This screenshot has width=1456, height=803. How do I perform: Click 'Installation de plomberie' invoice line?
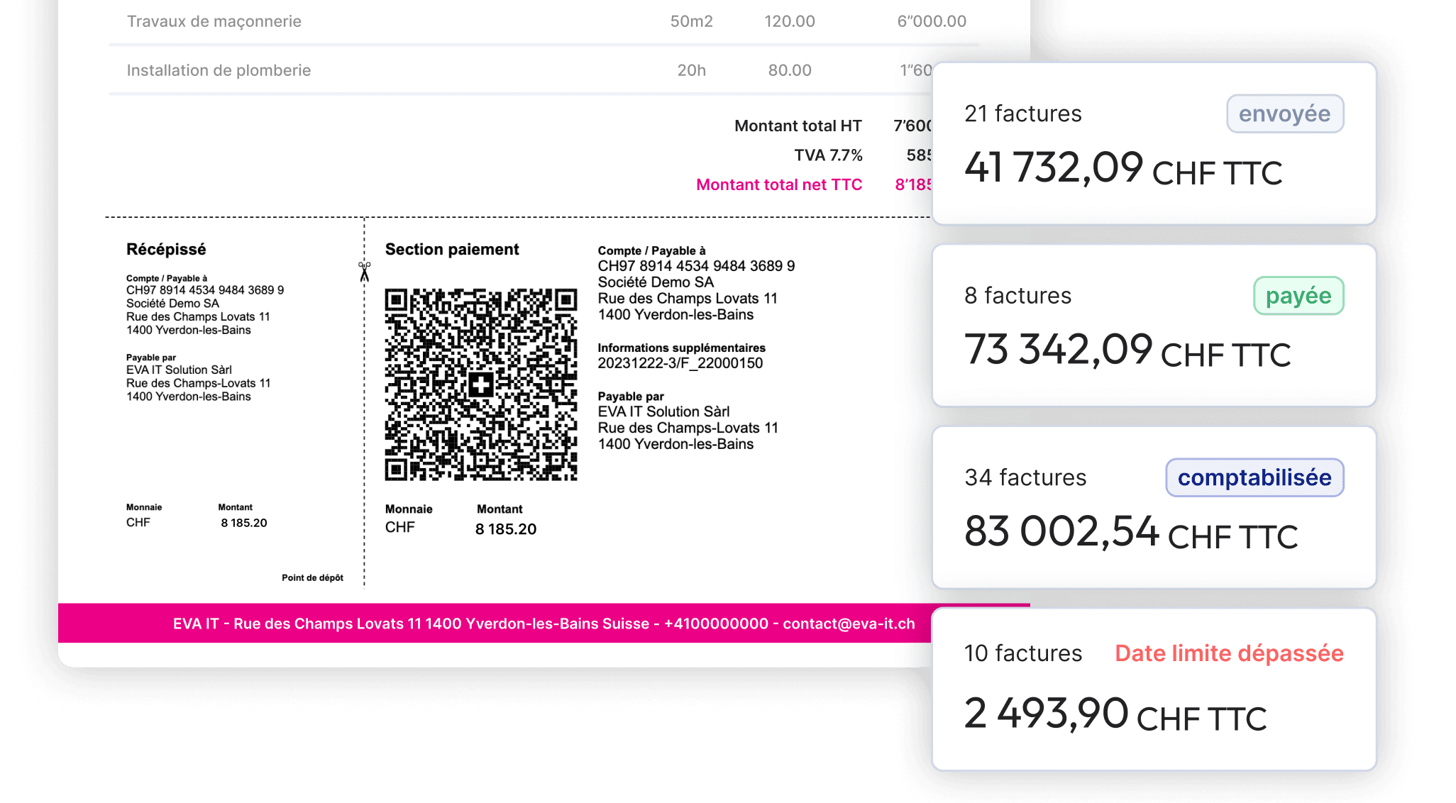(219, 71)
